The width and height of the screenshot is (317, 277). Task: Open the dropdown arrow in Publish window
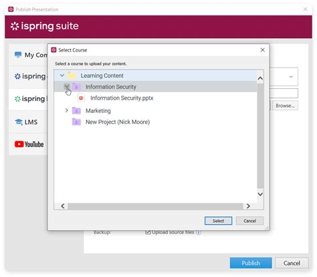coord(291,77)
